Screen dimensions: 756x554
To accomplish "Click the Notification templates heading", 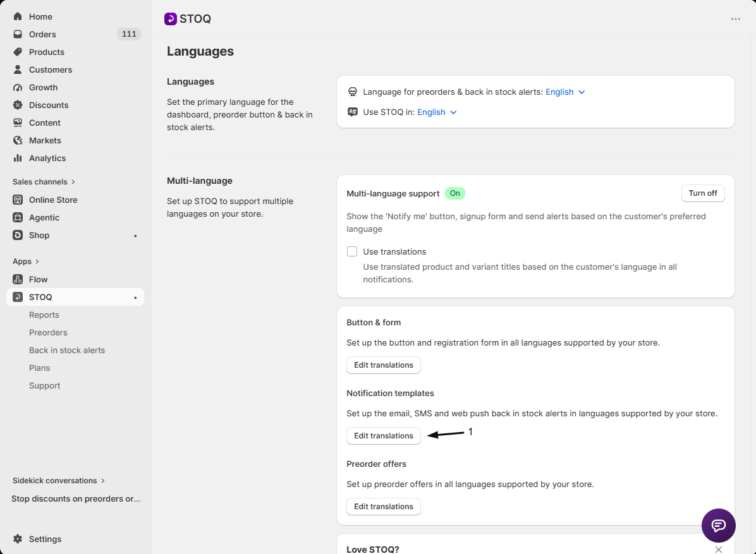I will coord(390,393).
